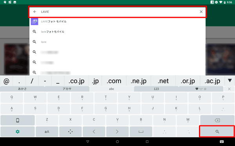Toggle letter case with aA key
235x146 pixels.
(x=47, y=132)
